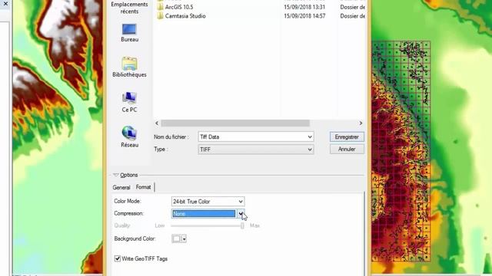Click the ArcGIS 10.5 folder name
The height and width of the screenshot is (276, 492).
tap(179, 7)
